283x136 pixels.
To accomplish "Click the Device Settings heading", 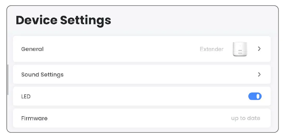I will coord(63,20).
